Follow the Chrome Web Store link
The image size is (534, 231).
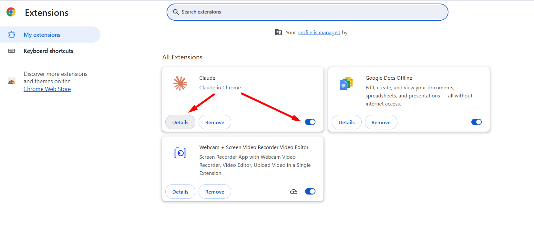pyautogui.click(x=47, y=89)
